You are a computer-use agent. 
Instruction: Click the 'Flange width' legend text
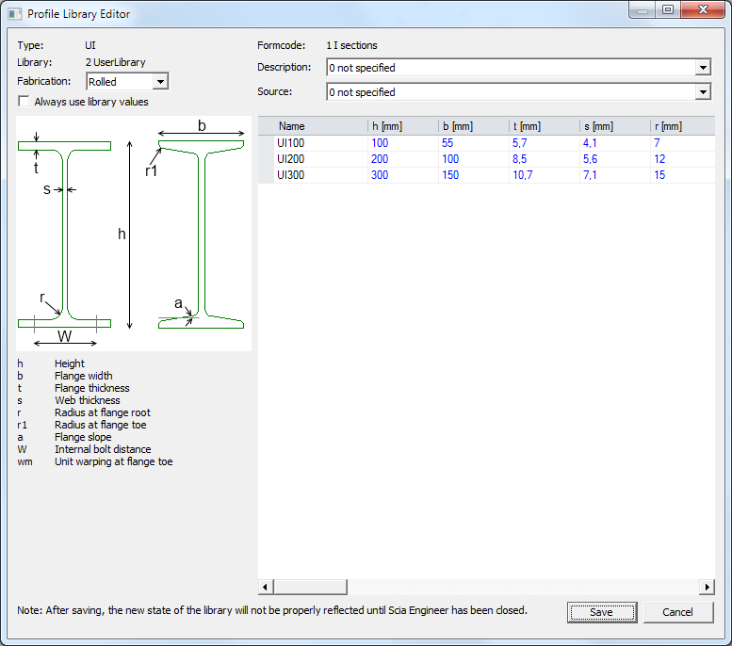point(84,376)
